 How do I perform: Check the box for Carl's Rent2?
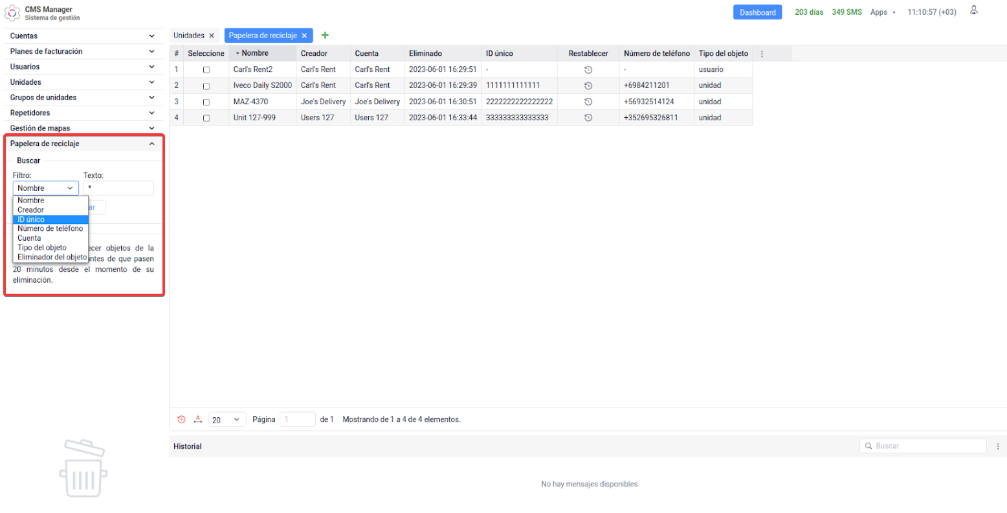[206, 70]
